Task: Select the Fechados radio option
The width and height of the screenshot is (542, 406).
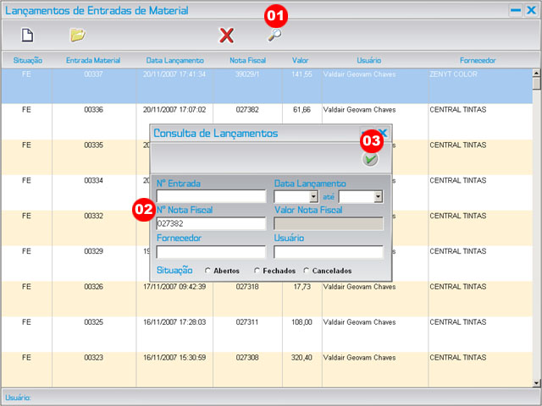Action: [257, 271]
